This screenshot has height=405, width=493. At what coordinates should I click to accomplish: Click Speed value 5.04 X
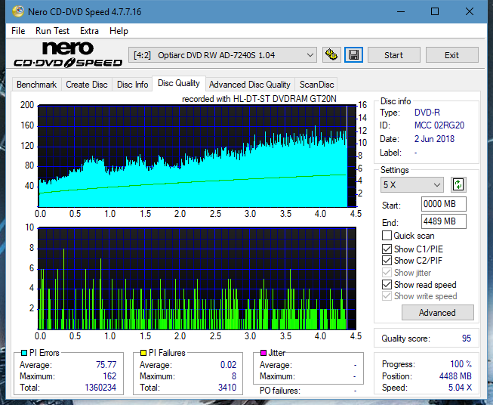pyautogui.click(x=460, y=388)
